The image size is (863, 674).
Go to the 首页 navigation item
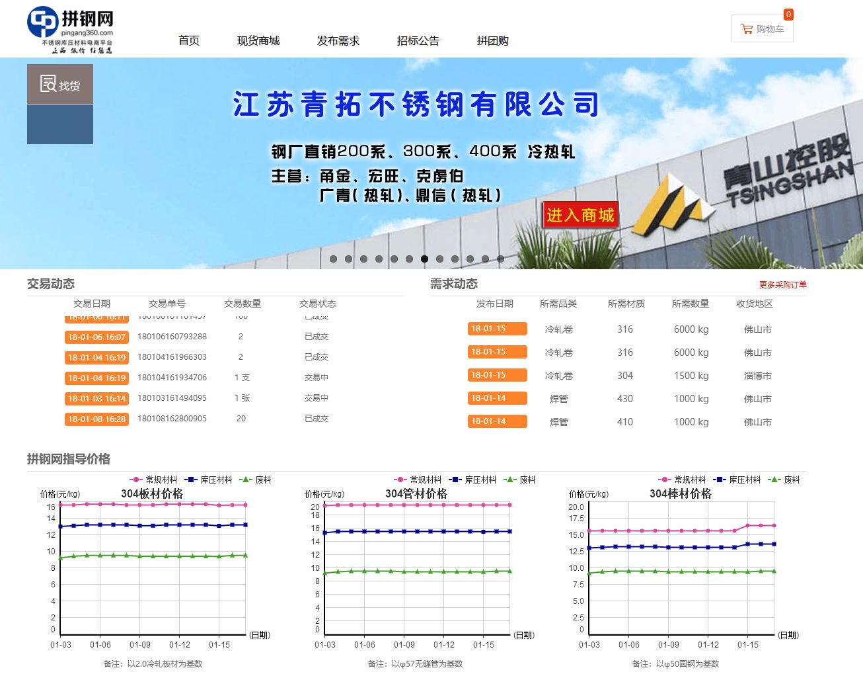pyautogui.click(x=189, y=41)
